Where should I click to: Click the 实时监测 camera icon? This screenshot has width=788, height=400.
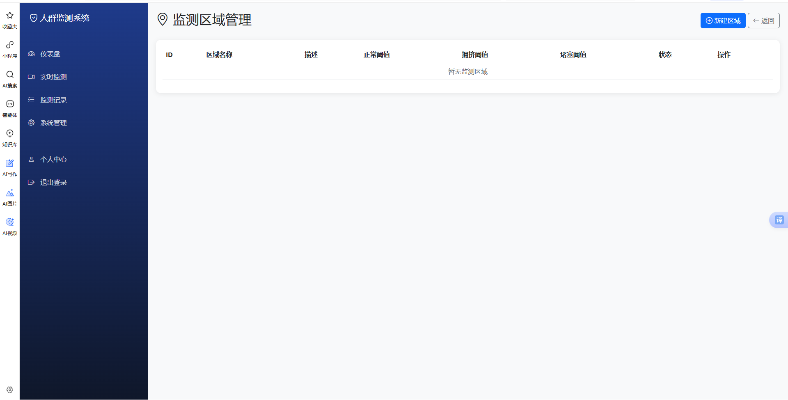tap(31, 77)
